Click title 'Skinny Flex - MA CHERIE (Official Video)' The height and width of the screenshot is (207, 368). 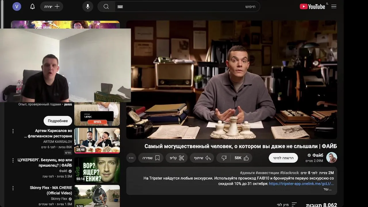(51, 190)
